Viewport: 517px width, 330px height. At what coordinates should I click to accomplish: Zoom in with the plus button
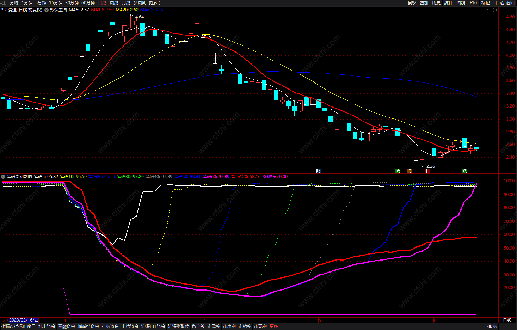click(x=503, y=326)
